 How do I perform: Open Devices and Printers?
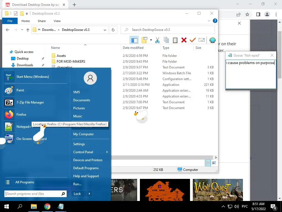coord(88,160)
